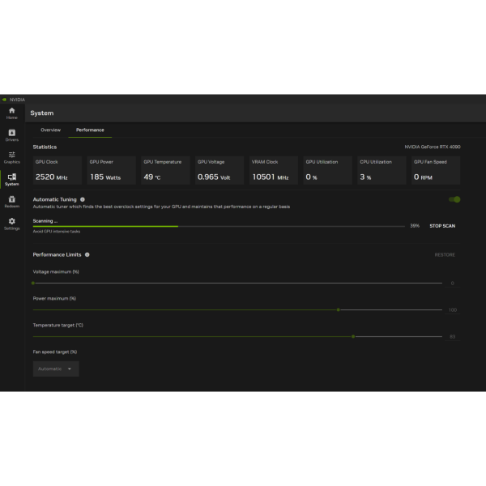Select the GPU Clock 2520 MHz card
The height and width of the screenshot is (486, 486).
tap(58, 170)
